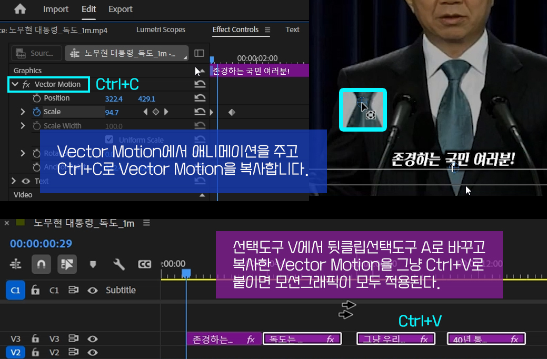Toggle eye visibility of V3 track
This screenshot has height=359, width=547.
93,339
